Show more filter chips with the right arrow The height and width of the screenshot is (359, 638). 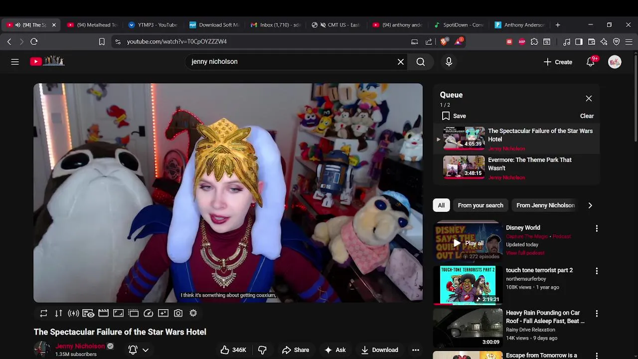click(x=590, y=205)
